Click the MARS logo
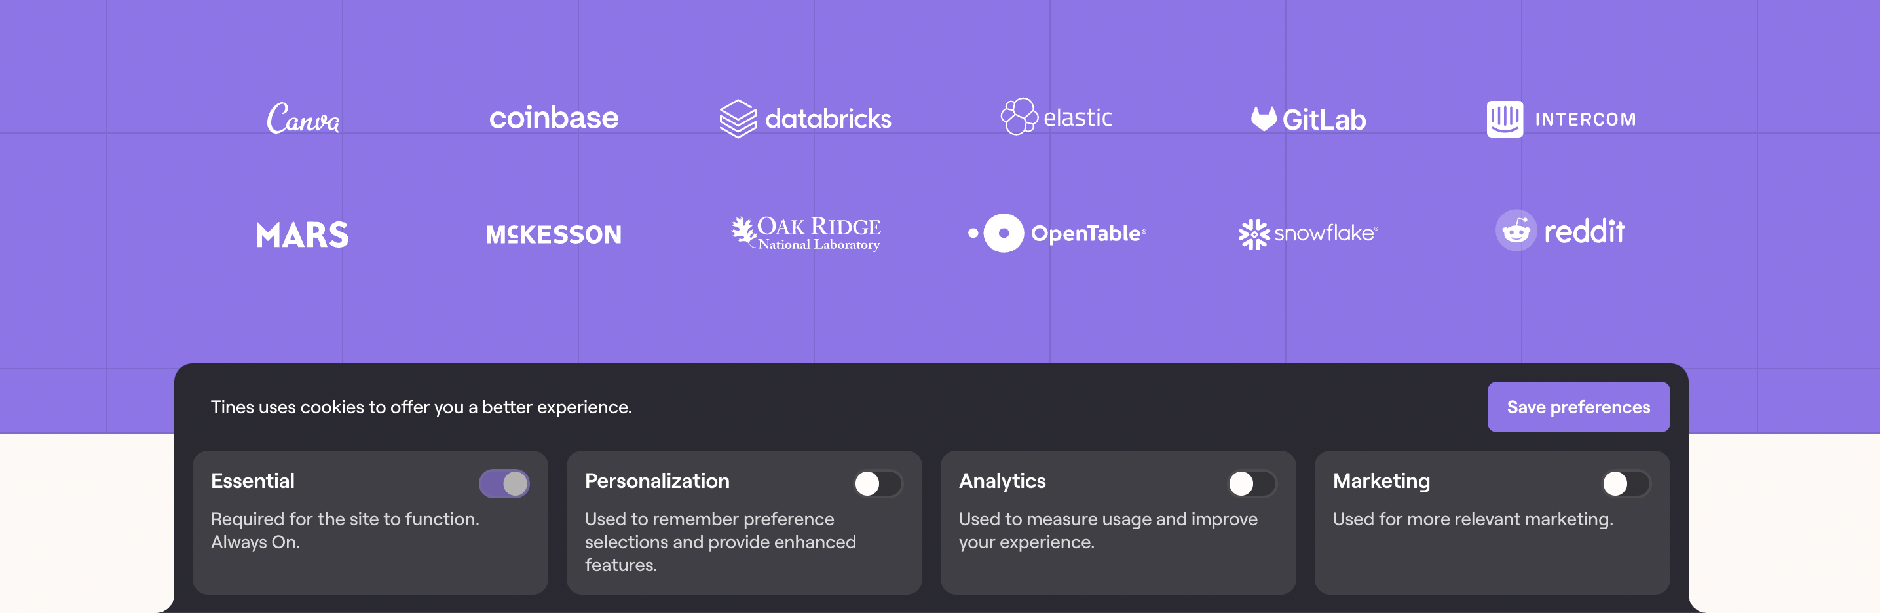 (x=302, y=234)
